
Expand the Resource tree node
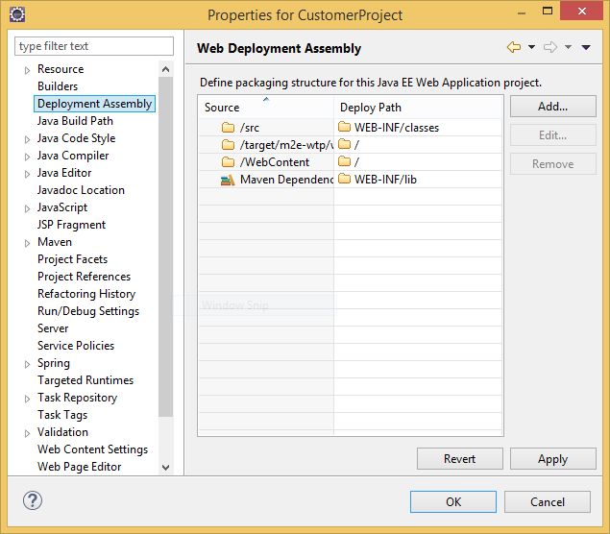[27, 70]
